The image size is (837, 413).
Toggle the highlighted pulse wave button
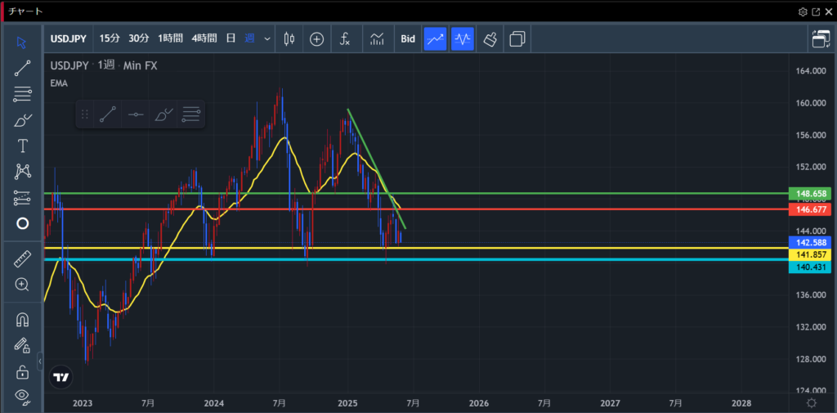pos(463,39)
